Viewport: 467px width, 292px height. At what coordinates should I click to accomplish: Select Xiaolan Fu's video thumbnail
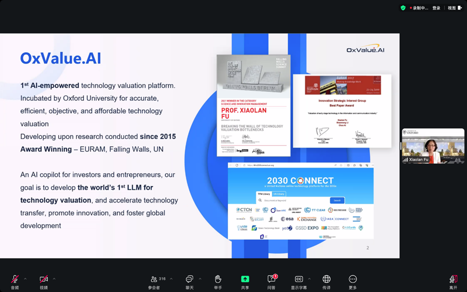tap(433, 146)
